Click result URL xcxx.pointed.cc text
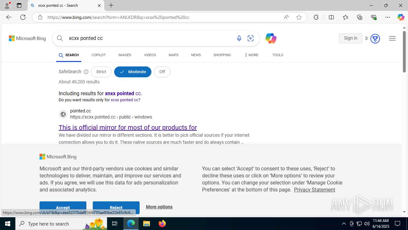 click(111, 117)
